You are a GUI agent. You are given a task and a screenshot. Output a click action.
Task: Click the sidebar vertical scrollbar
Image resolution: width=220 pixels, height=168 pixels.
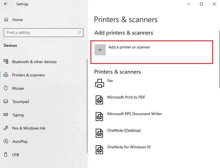click(x=87, y=106)
